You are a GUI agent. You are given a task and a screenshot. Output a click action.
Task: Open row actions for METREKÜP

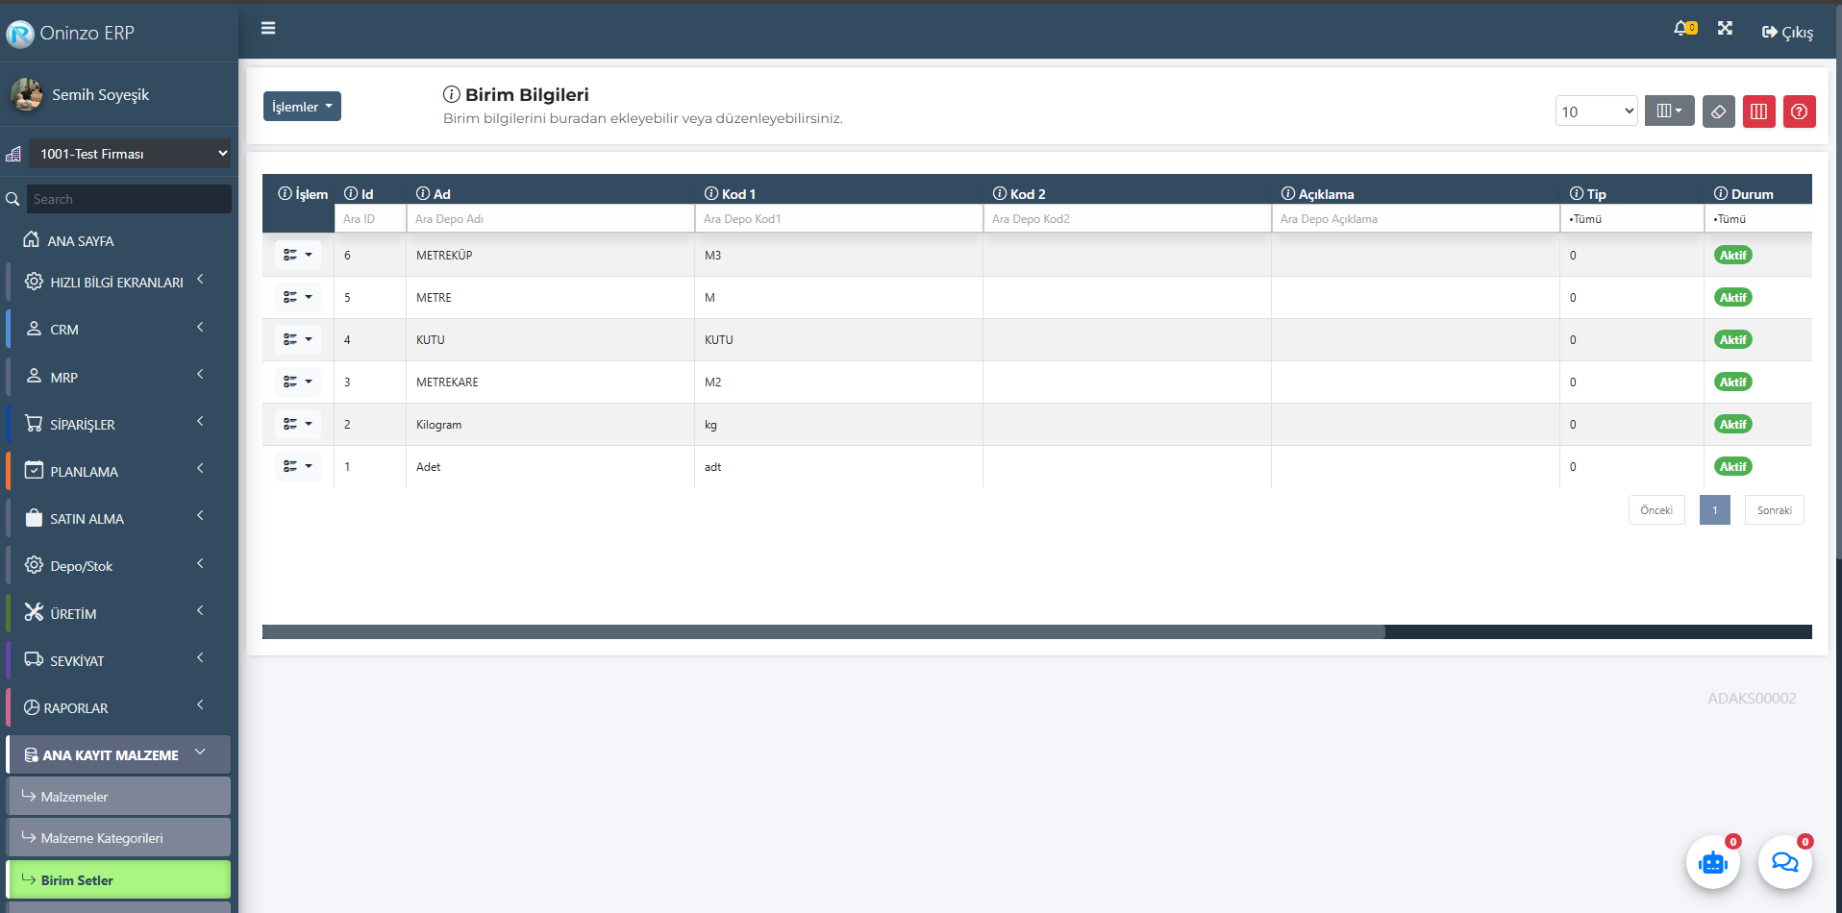[297, 256]
